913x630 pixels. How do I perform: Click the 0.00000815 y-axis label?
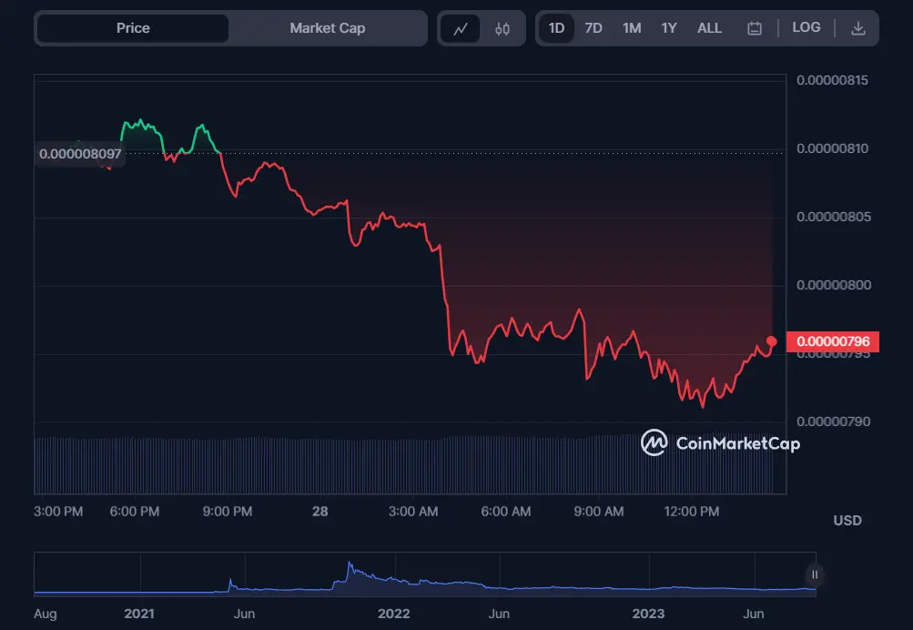[832, 80]
